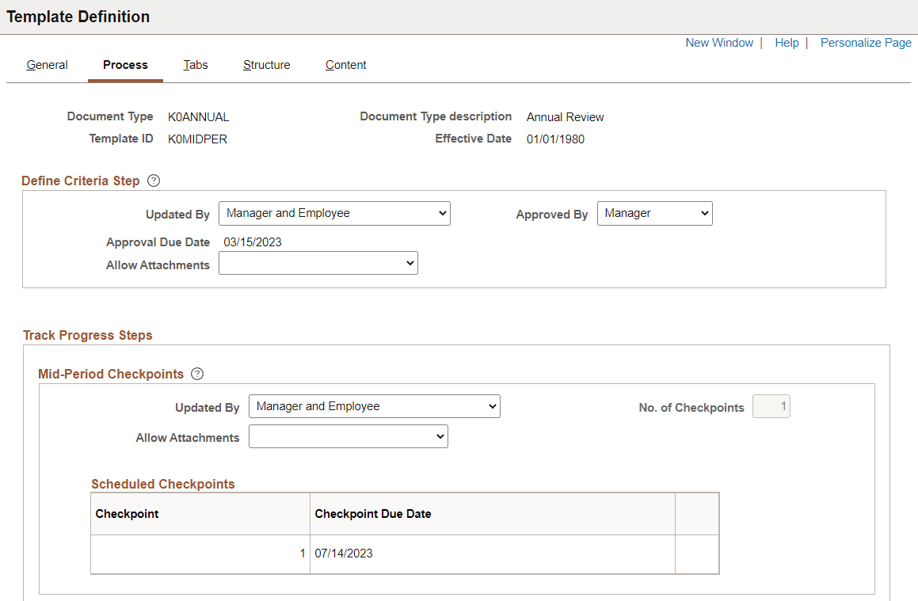Open Updated By dropdown under Mid-Period Checkpoints

[x=375, y=406]
